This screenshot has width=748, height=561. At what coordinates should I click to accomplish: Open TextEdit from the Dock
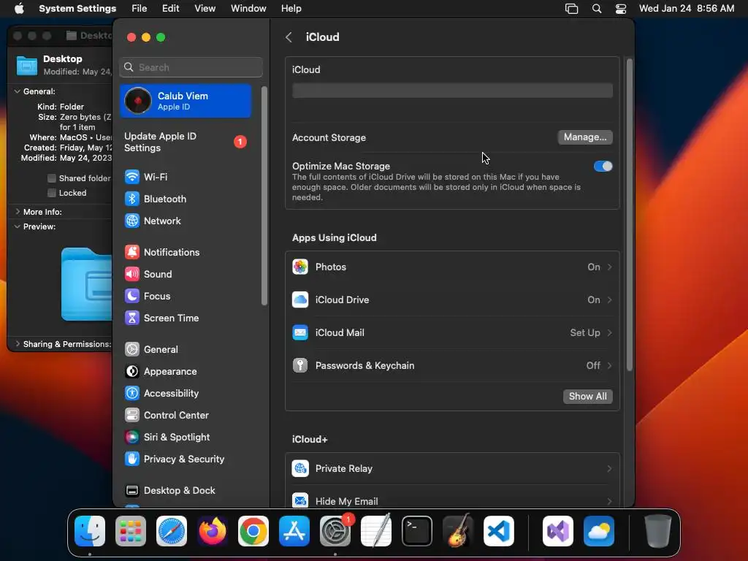point(376,531)
